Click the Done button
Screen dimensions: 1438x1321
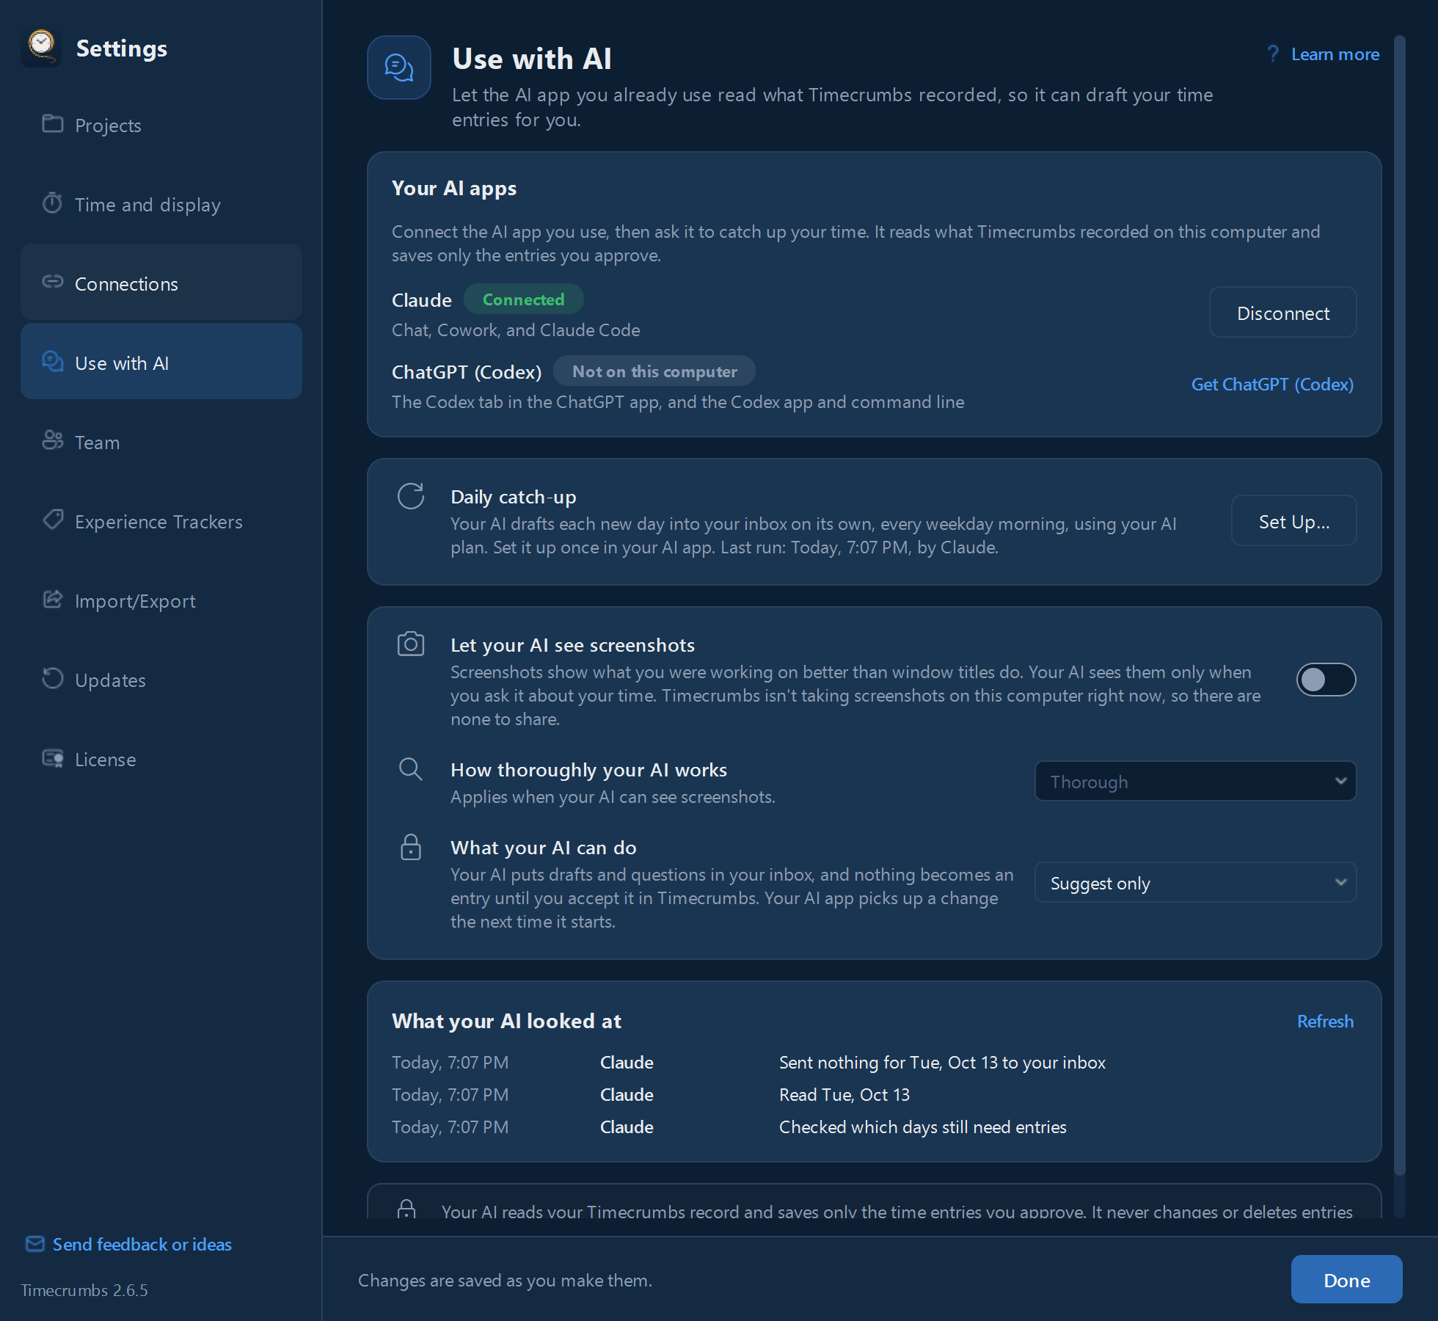click(x=1346, y=1280)
